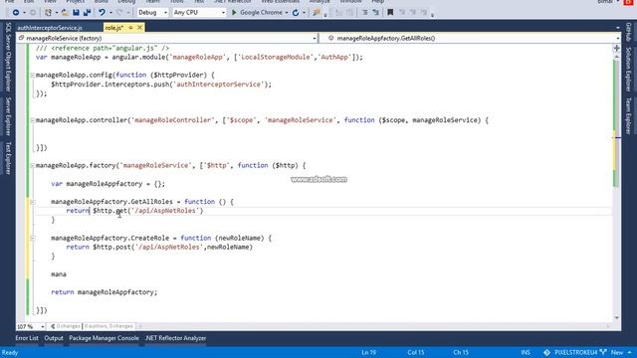Image resolution: width=637 pixels, height=358 pixels.
Task: Open the undo history dropdown arrow
Action: 110,13
